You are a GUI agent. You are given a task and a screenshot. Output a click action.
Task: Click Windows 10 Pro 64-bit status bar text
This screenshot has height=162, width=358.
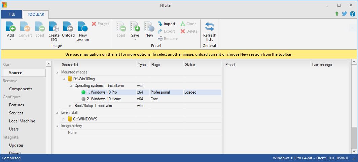point(310,158)
